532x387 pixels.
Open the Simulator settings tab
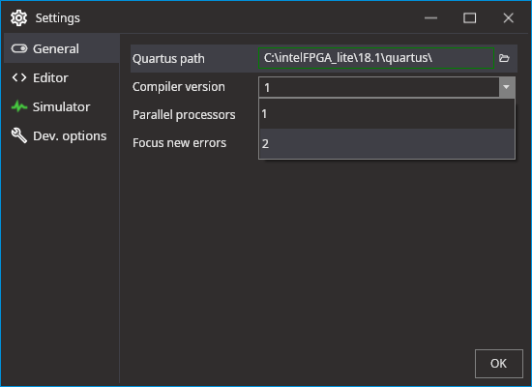61,107
